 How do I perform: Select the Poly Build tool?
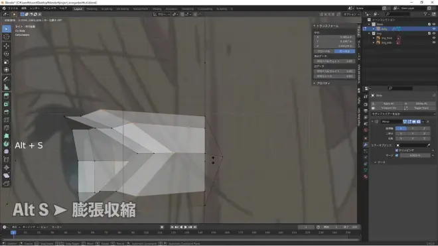7,136
